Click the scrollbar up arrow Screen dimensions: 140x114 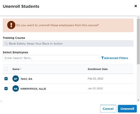click(x=138, y=17)
